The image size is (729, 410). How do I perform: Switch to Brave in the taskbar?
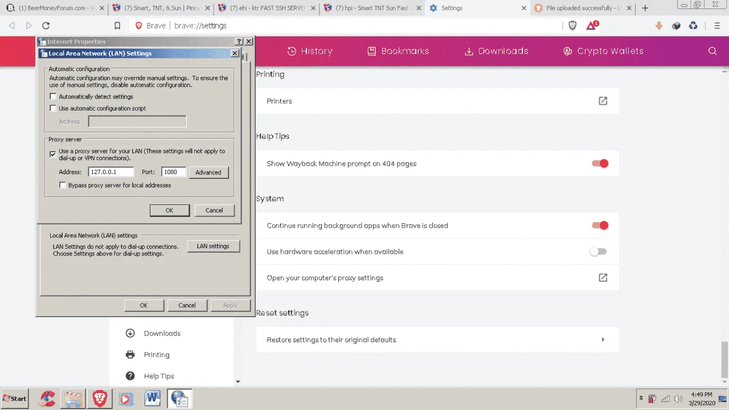(100, 399)
